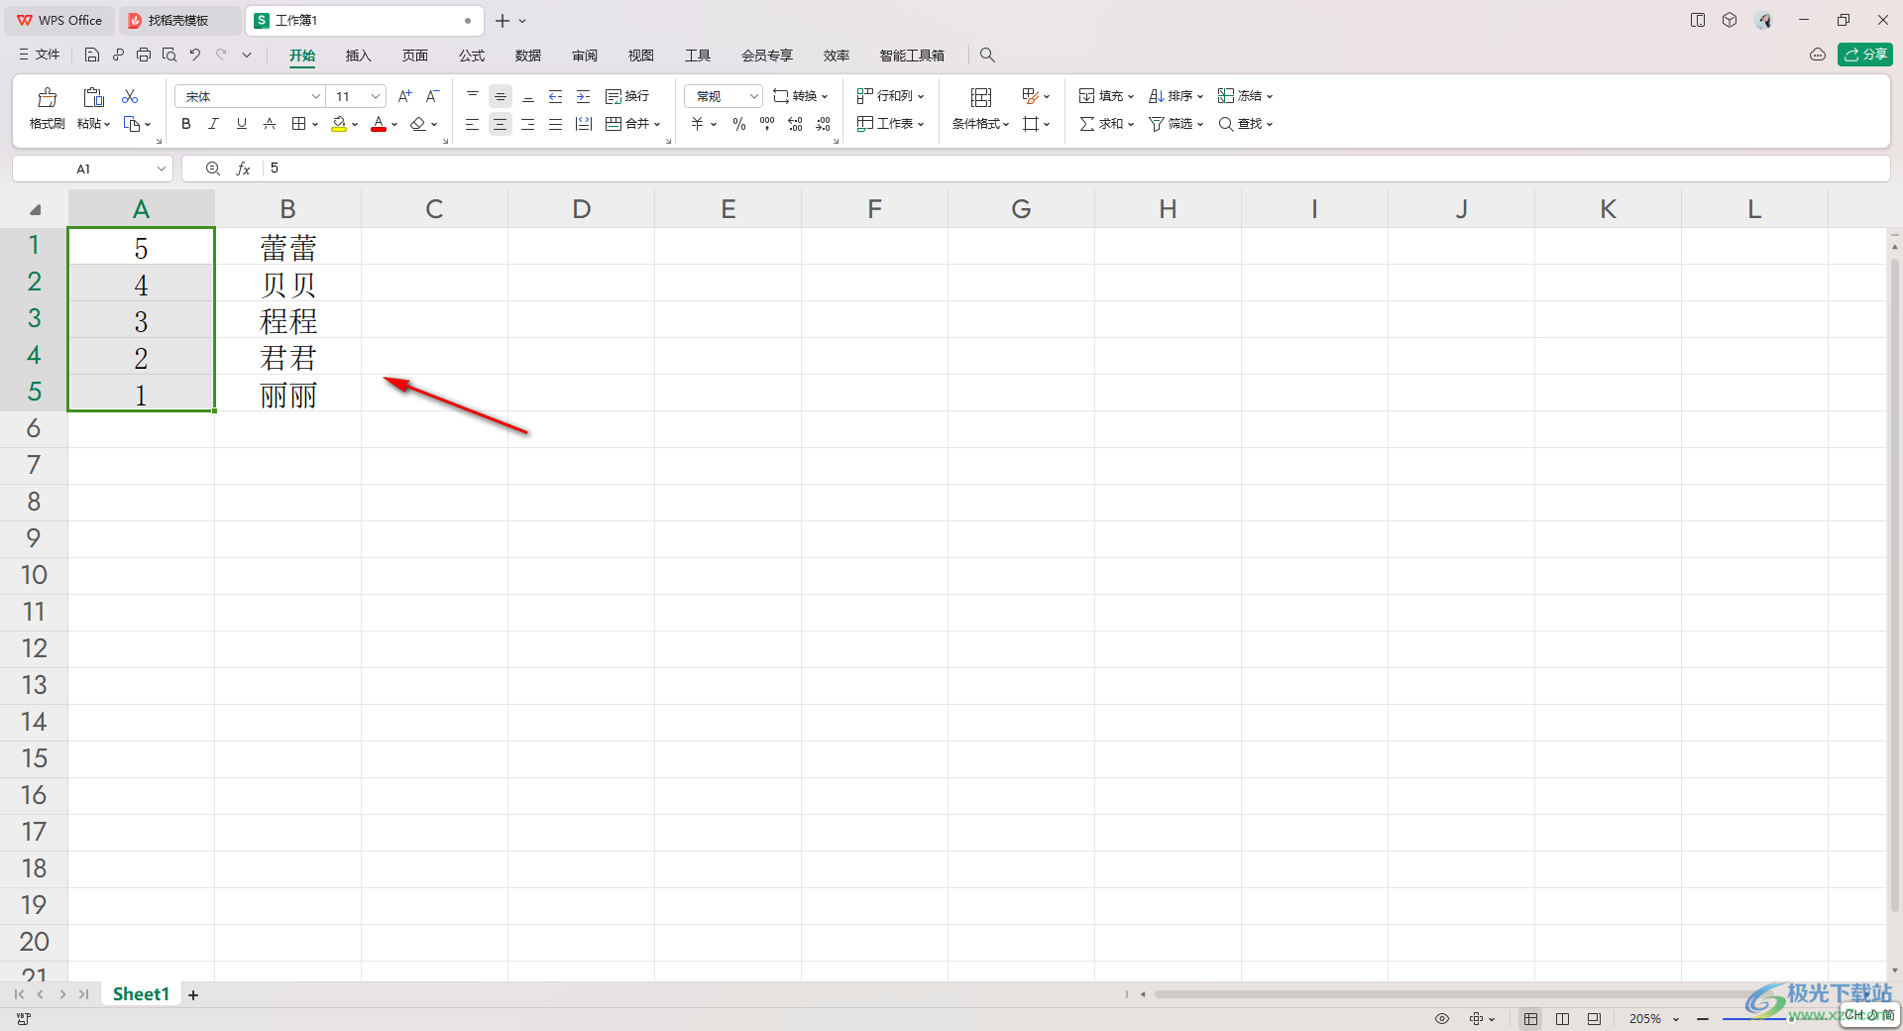Click the Select All corner triangle

(35, 209)
